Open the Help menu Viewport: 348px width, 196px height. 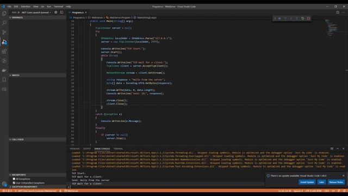click(x=68, y=7)
